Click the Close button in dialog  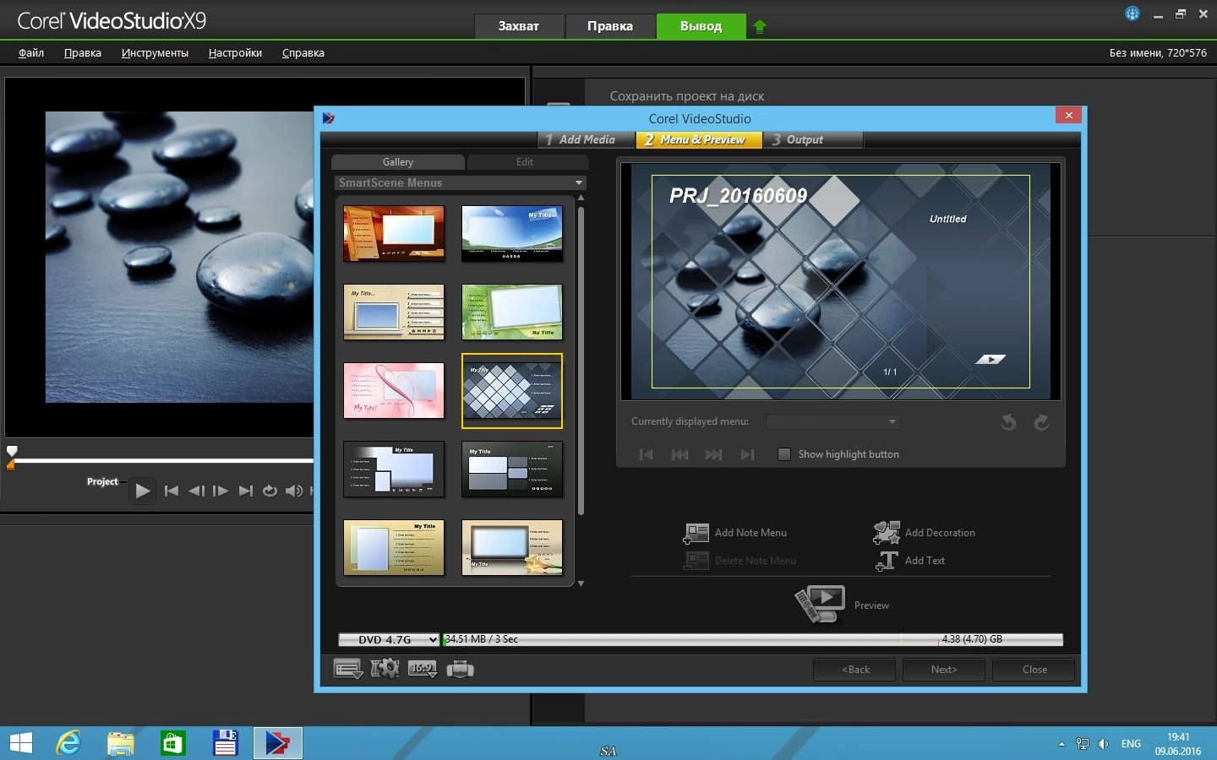(x=1034, y=670)
